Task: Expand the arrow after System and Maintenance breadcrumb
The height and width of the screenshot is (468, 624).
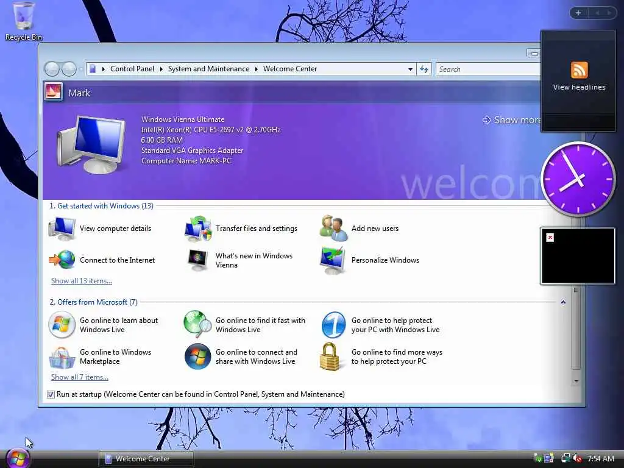Action: pos(257,69)
